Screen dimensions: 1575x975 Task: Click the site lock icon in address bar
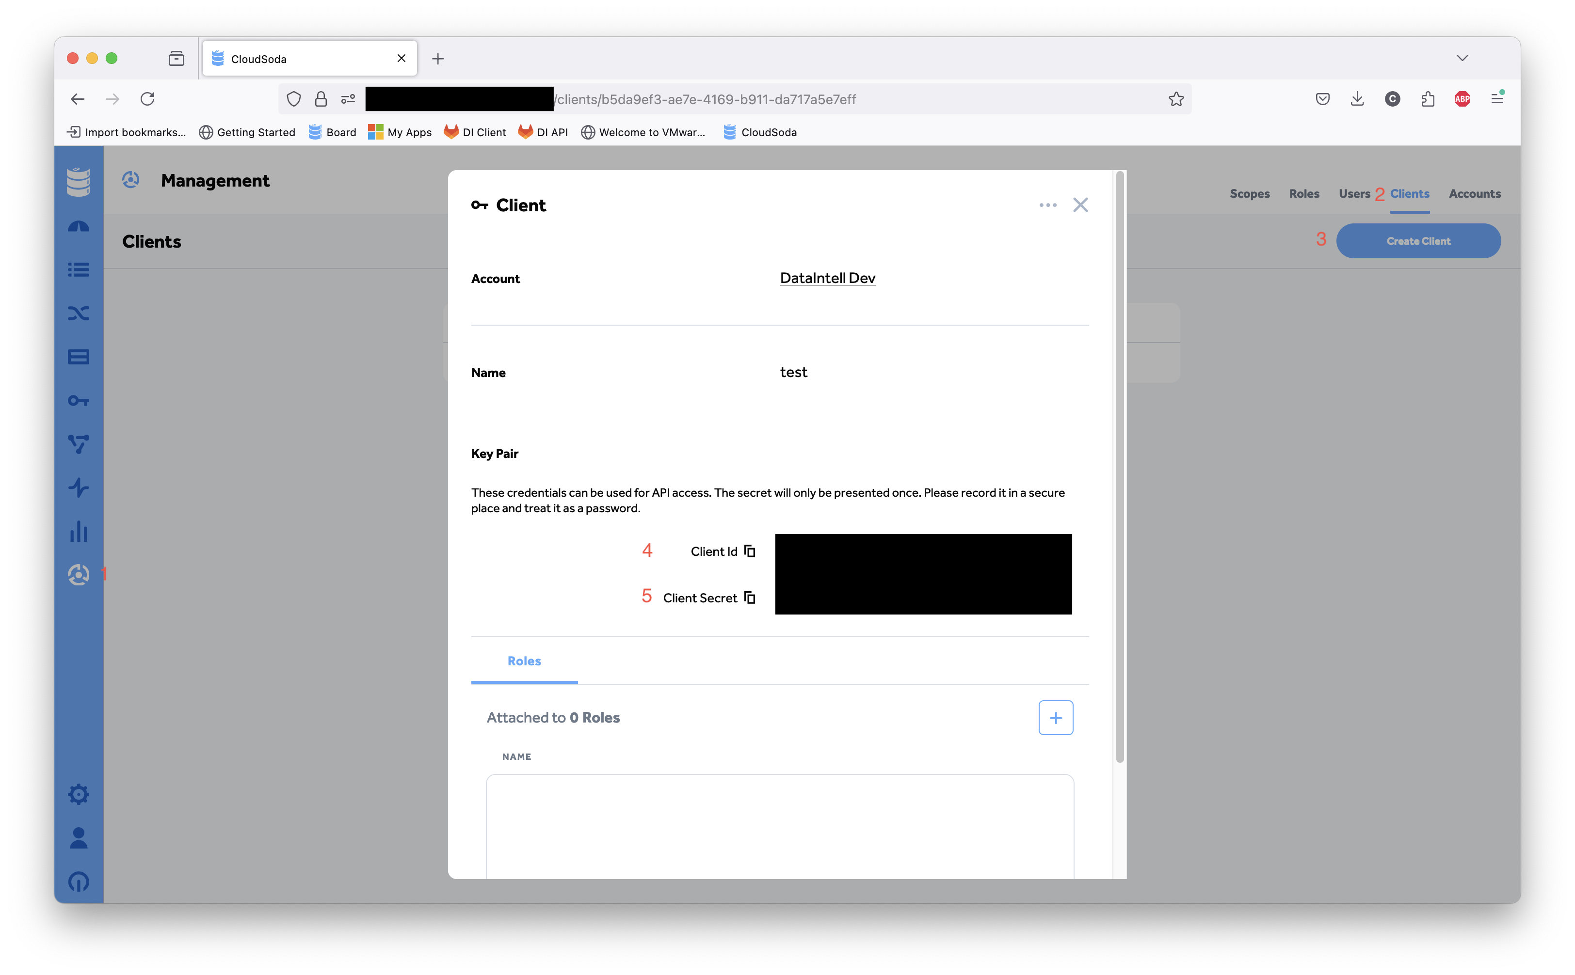click(x=321, y=99)
